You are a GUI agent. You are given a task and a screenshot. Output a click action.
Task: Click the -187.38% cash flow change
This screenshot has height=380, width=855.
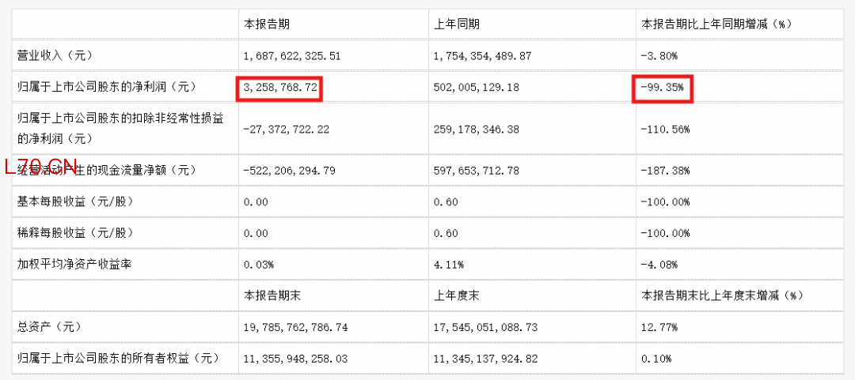(x=665, y=170)
